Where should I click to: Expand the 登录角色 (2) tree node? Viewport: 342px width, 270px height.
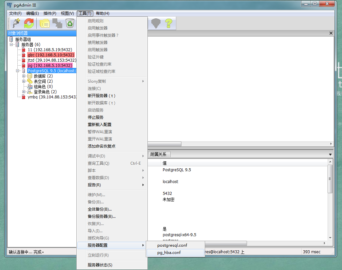(x=24, y=92)
